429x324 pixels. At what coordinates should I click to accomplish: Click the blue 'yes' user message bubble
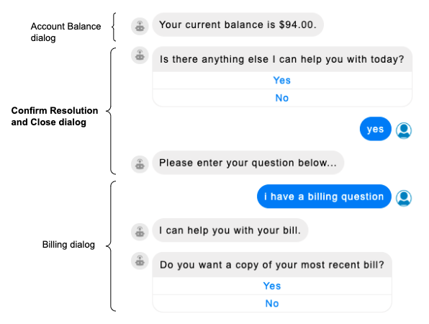(376, 129)
